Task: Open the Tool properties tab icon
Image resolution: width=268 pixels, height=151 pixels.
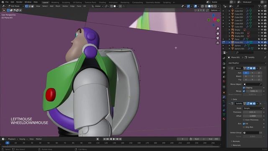Action: (x=224, y=58)
